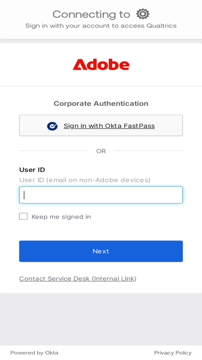The width and height of the screenshot is (202, 360).
Task: Click the blue Next button
Action: (x=101, y=251)
